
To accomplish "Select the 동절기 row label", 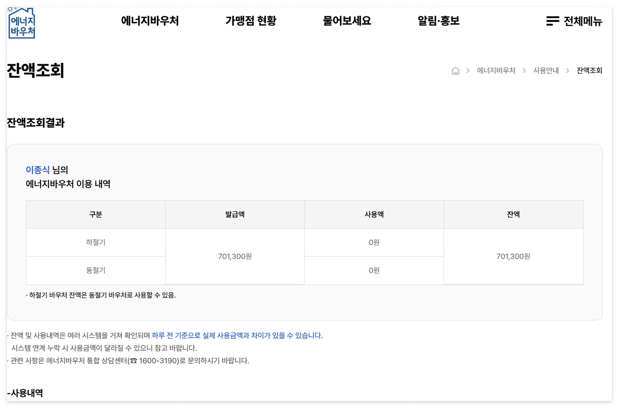I will point(96,270).
